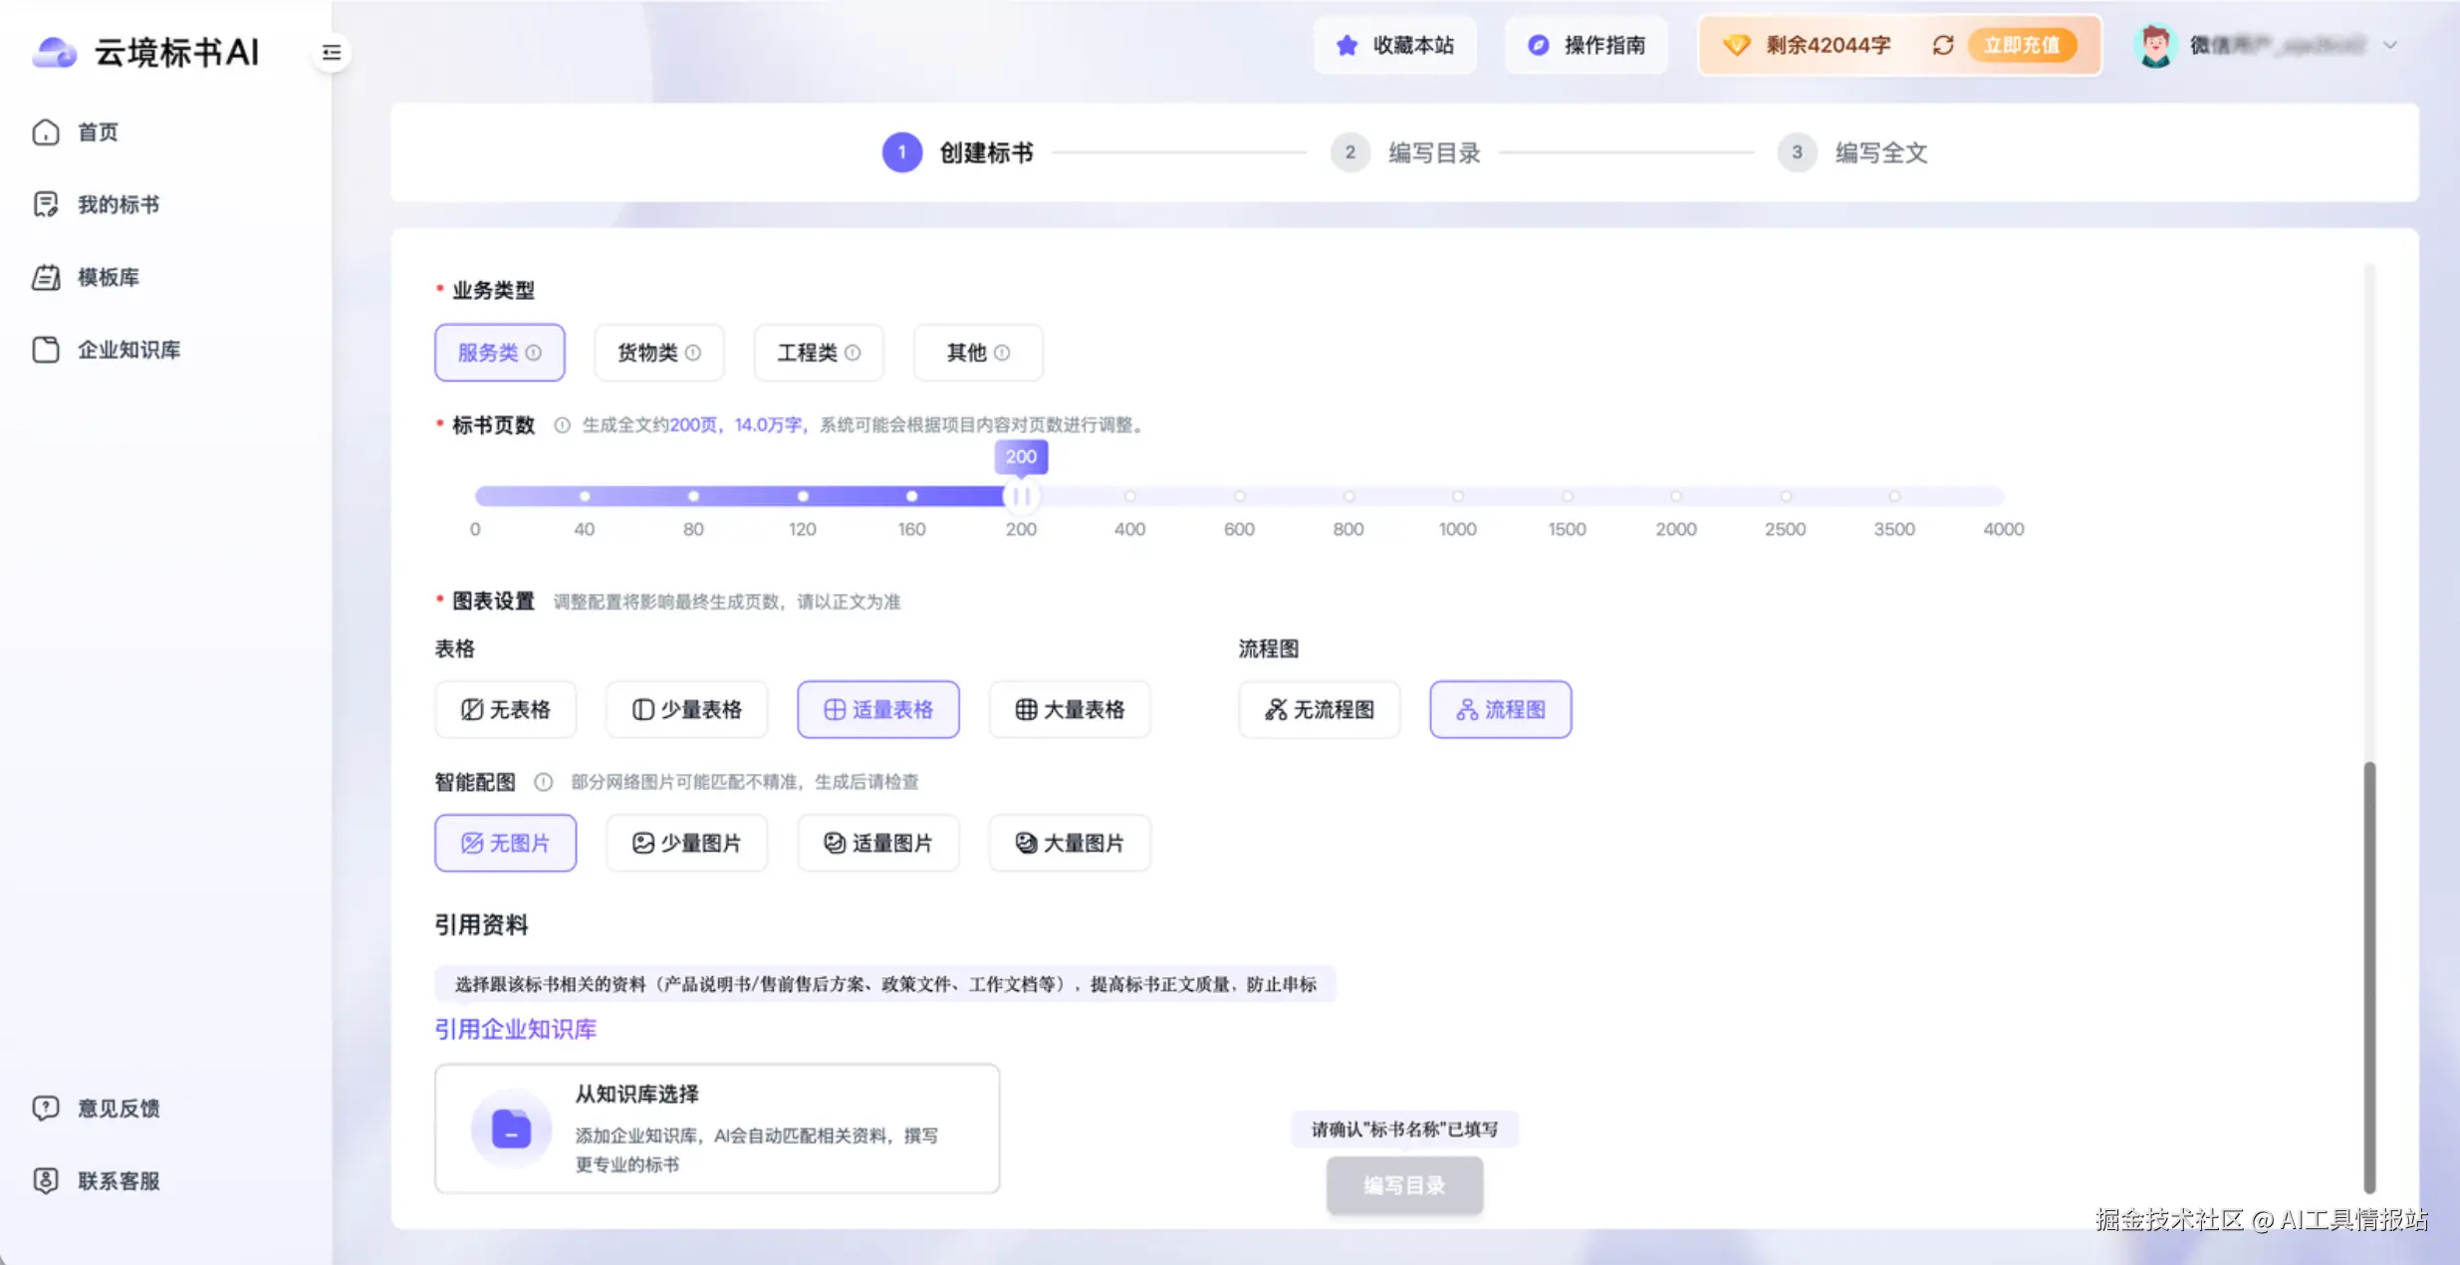The height and width of the screenshot is (1265, 2460).
Task: Click the 引用企业知识库 link
Action: click(515, 1029)
